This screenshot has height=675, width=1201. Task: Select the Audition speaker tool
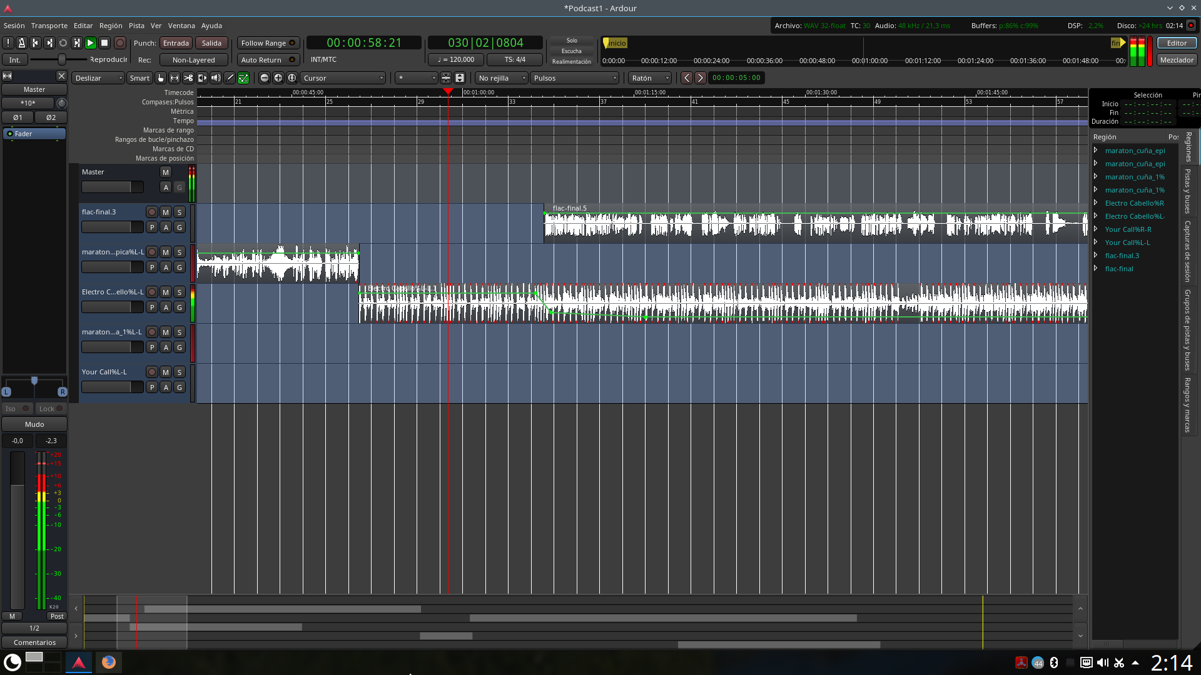pyautogui.click(x=216, y=78)
